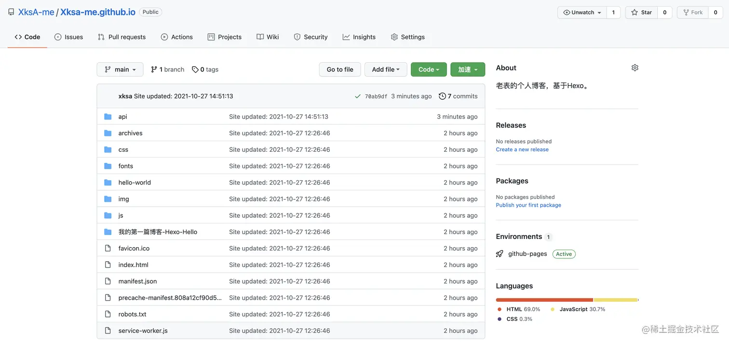Click the HTML 69.0% language entry
Viewport: 729px width, 344px height.
tap(519, 309)
